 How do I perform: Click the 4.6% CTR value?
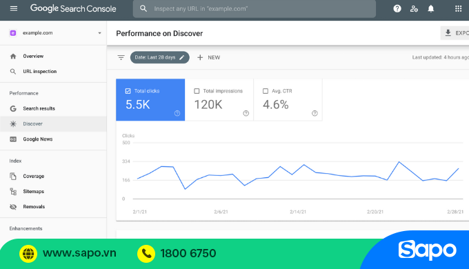[275, 105]
